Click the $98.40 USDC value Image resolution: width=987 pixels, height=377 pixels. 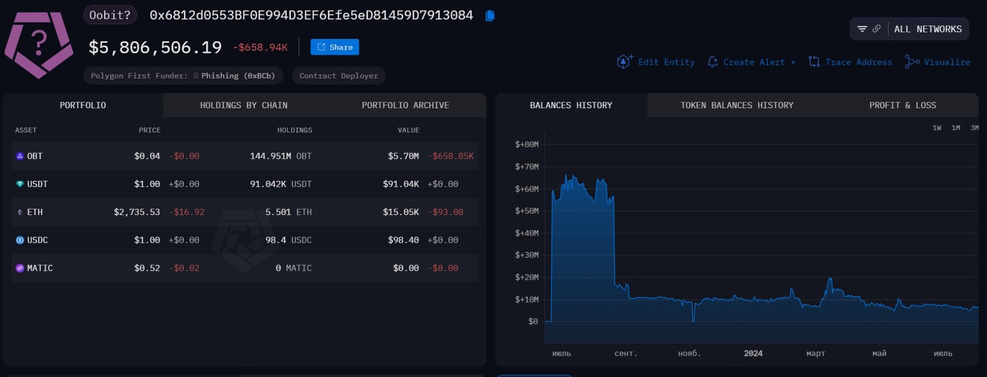(x=403, y=240)
